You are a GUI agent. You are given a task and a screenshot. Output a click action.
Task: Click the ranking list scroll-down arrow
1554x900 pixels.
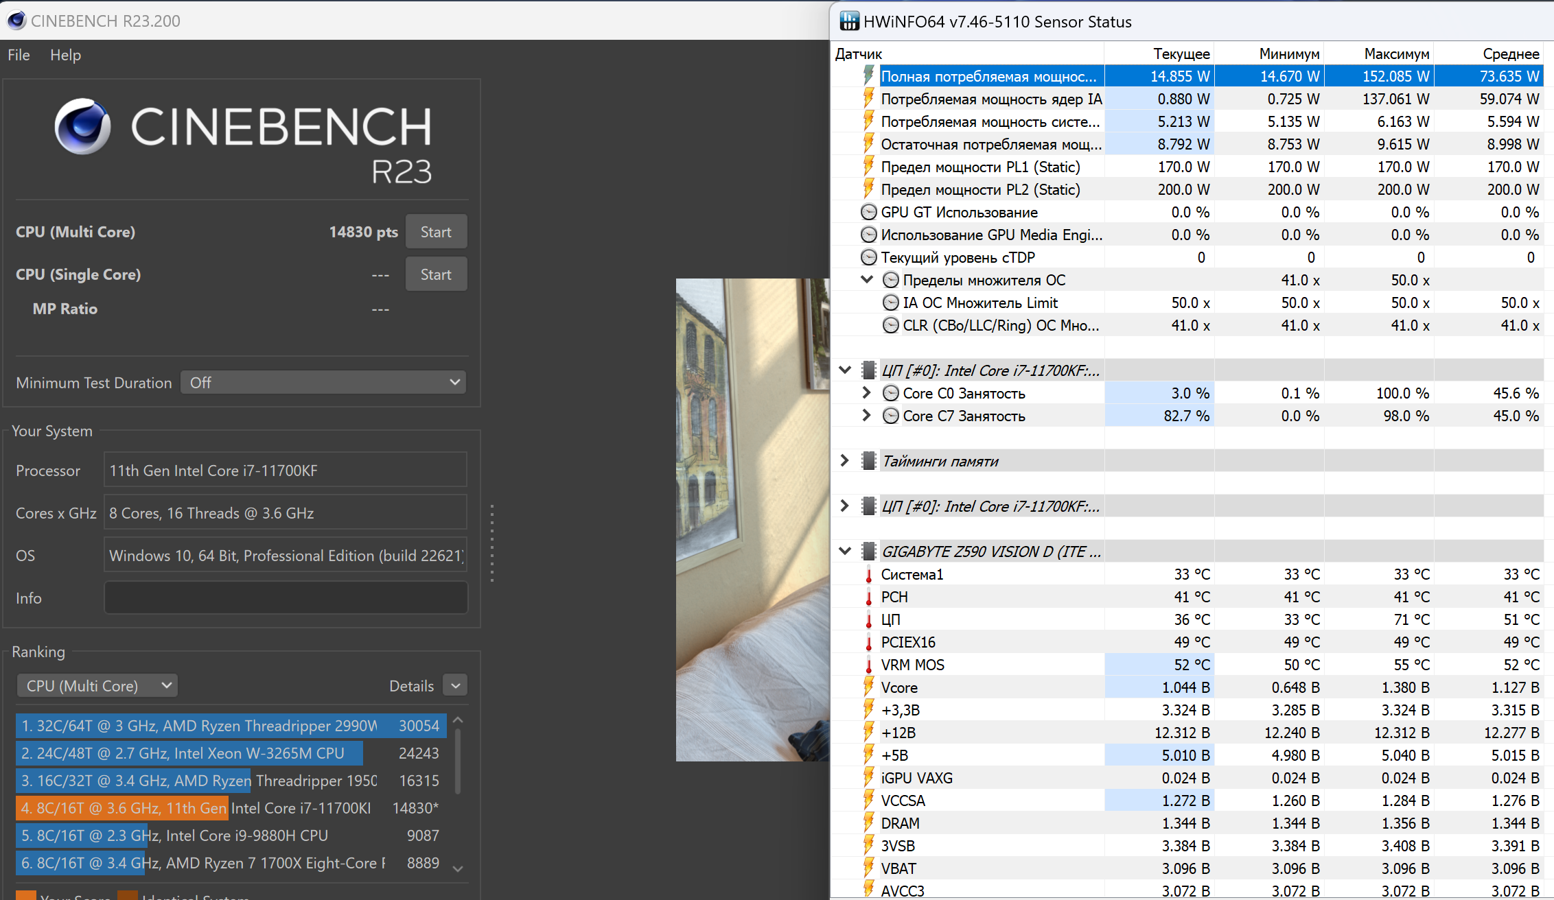click(x=458, y=868)
